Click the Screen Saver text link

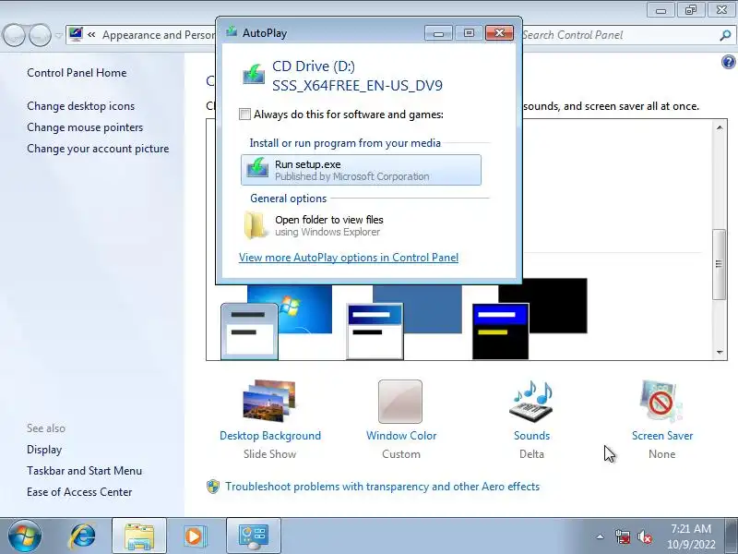click(662, 436)
